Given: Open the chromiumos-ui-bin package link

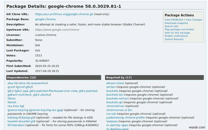Looking at the screenshot, I should tap(119, 110).
